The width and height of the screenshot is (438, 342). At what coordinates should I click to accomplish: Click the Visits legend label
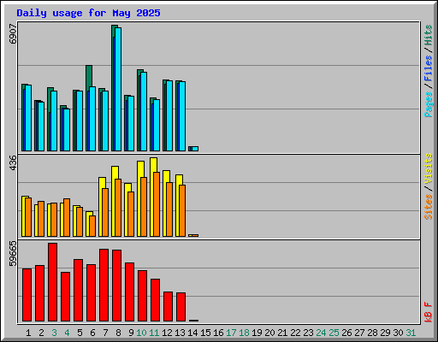[429, 168]
